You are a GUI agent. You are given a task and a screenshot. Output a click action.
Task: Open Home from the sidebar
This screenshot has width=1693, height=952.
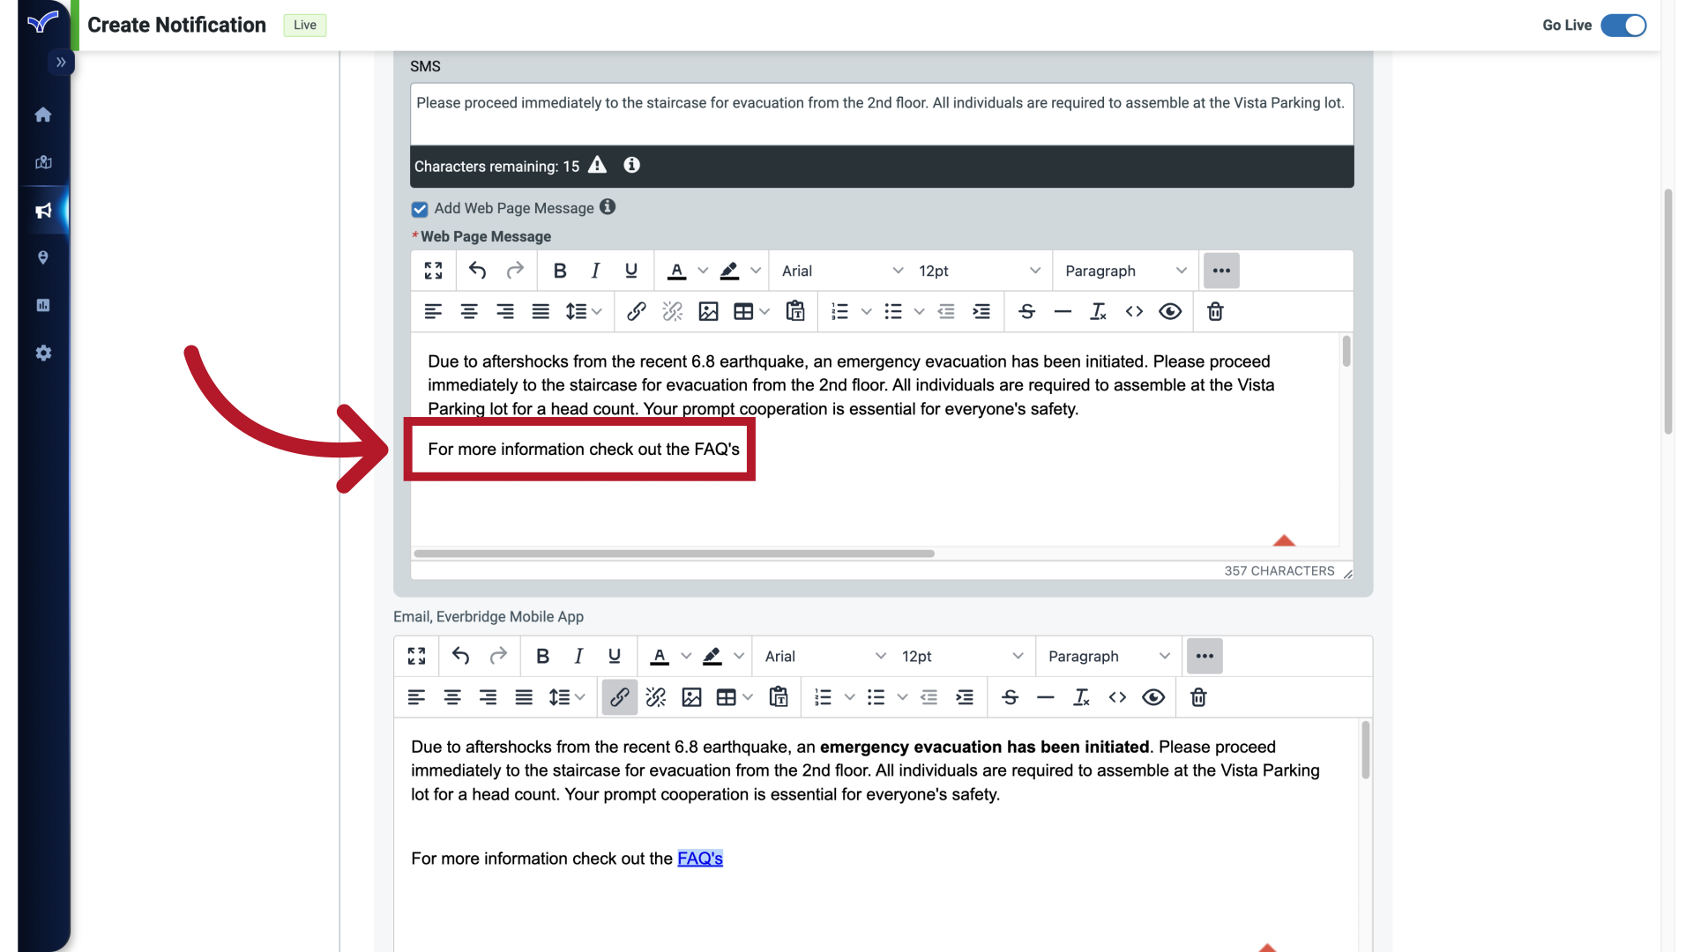point(43,115)
